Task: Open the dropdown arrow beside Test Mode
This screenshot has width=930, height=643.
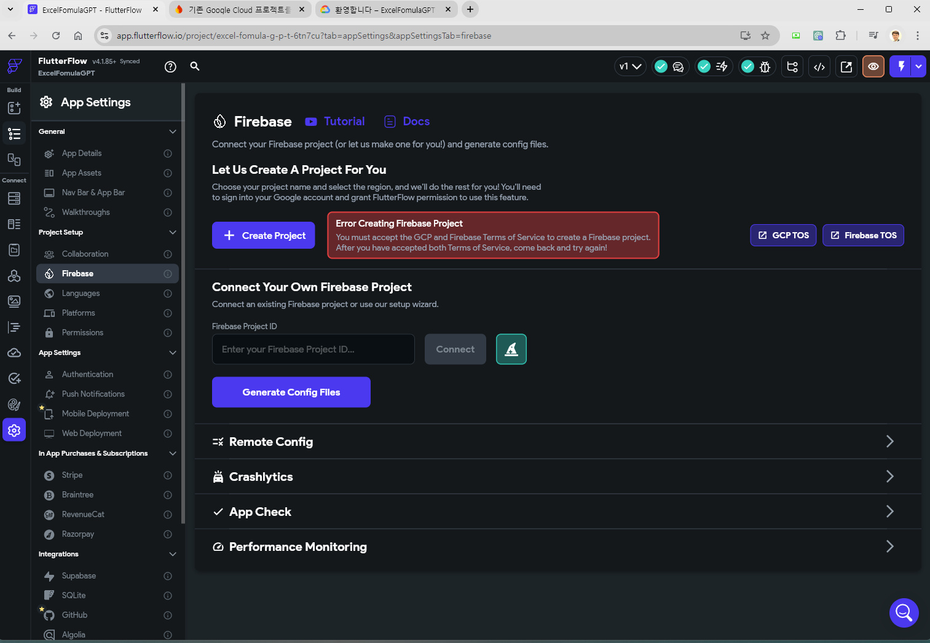Action: [x=919, y=66]
